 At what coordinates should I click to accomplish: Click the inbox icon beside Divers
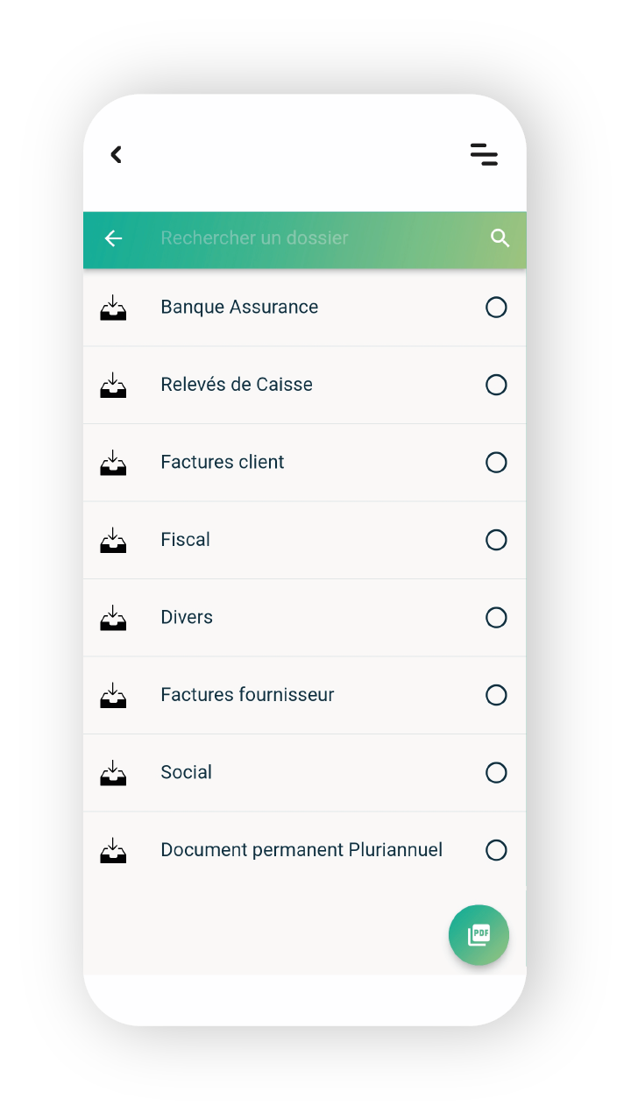tap(113, 618)
